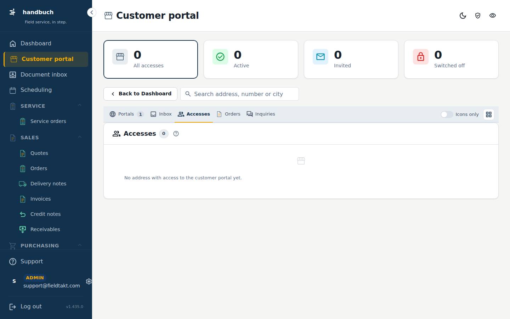The width and height of the screenshot is (510, 319).
Task: Enable the Icons only switch
Action: [x=447, y=114]
